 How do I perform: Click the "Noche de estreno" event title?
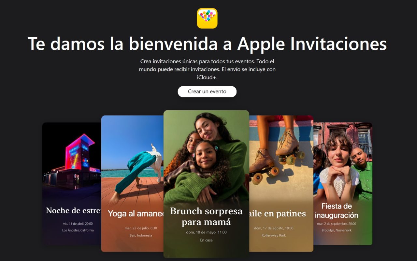pyautogui.click(x=74, y=210)
